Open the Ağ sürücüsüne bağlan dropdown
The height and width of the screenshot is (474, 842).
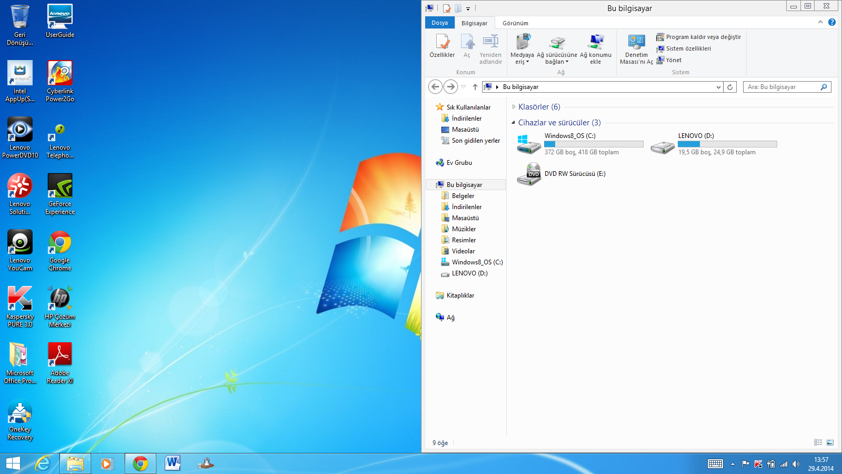pos(557,49)
